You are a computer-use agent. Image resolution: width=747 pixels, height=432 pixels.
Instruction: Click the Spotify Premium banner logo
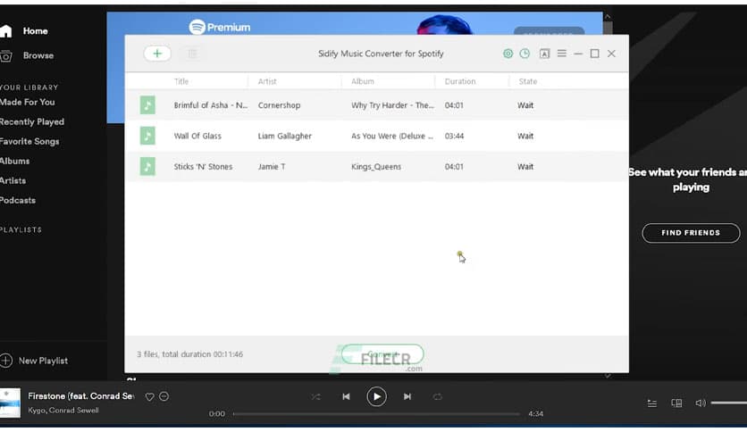tap(220, 27)
